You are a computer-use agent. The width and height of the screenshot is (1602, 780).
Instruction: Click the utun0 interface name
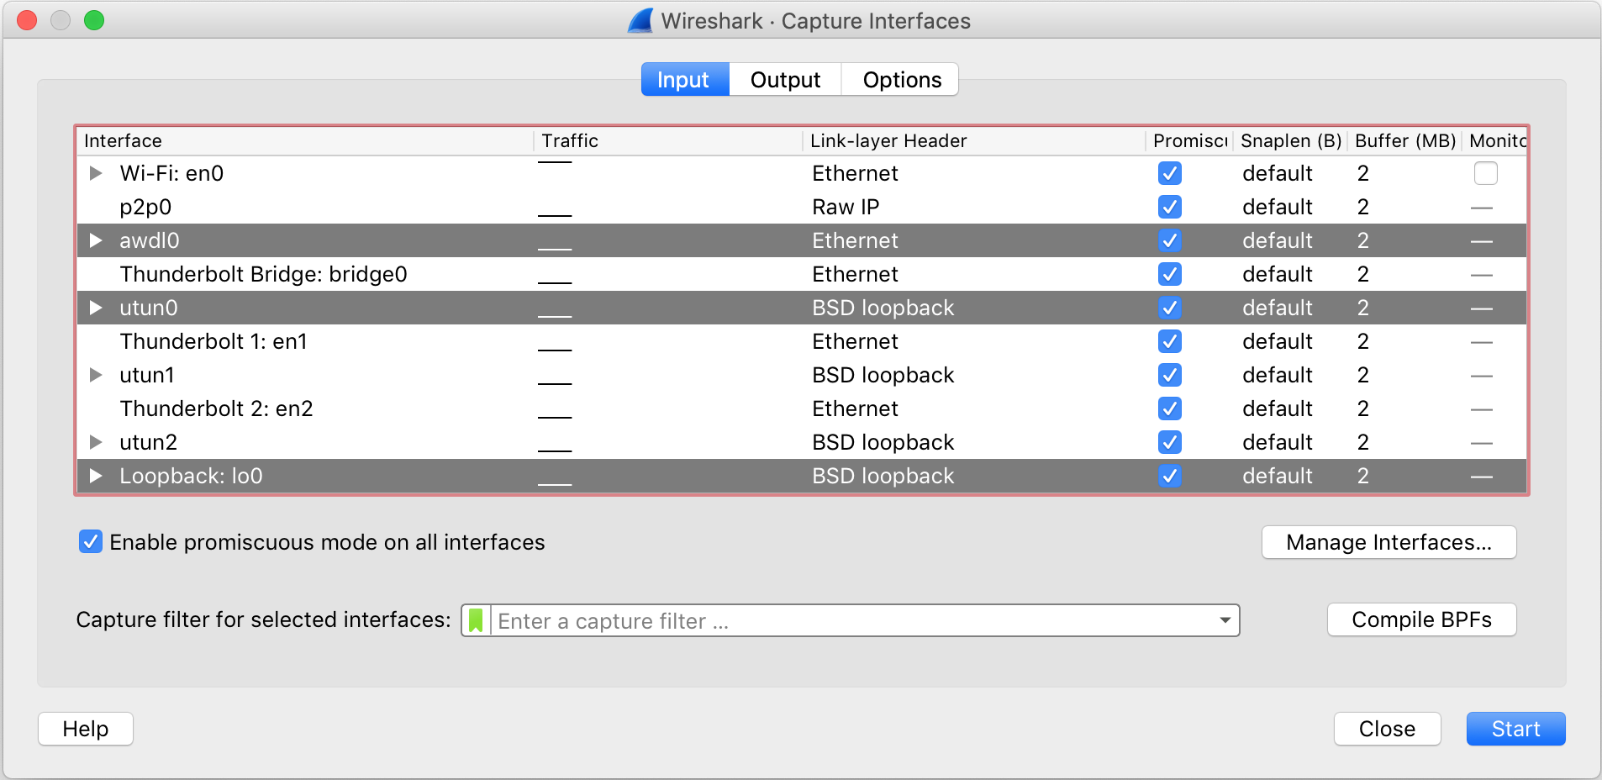click(149, 308)
